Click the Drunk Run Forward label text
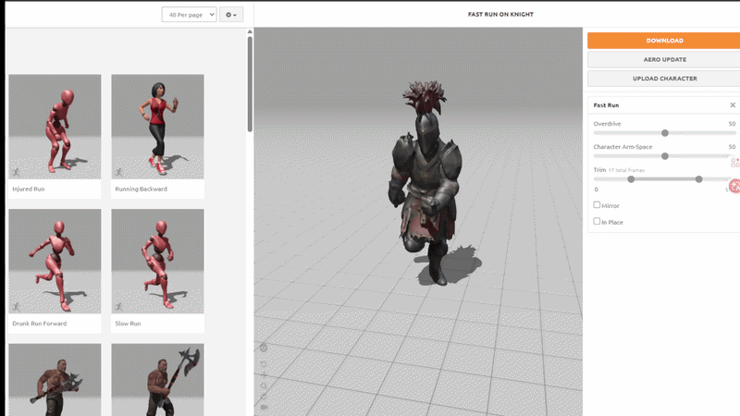 (40, 324)
